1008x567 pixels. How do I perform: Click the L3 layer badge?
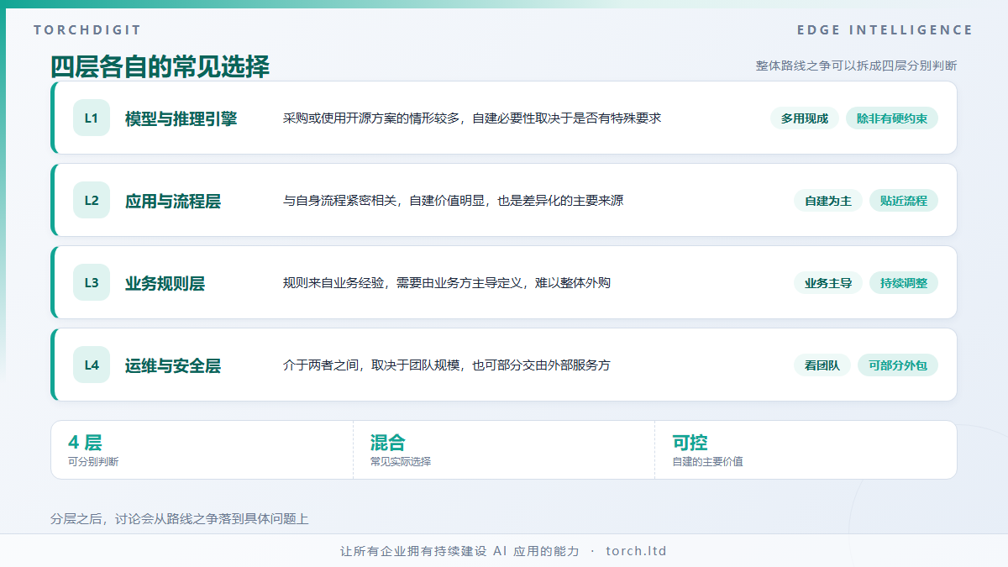tap(92, 283)
